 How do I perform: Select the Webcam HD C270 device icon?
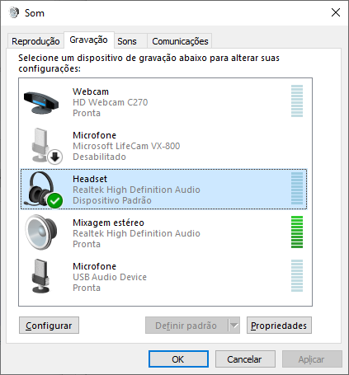point(41,103)
